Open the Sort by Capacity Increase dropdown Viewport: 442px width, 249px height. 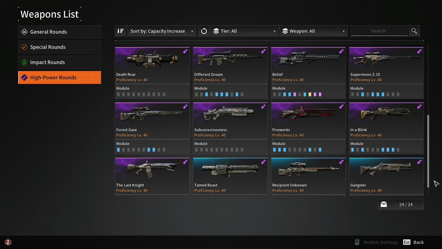pyautogui.click(x=161, y=31)
